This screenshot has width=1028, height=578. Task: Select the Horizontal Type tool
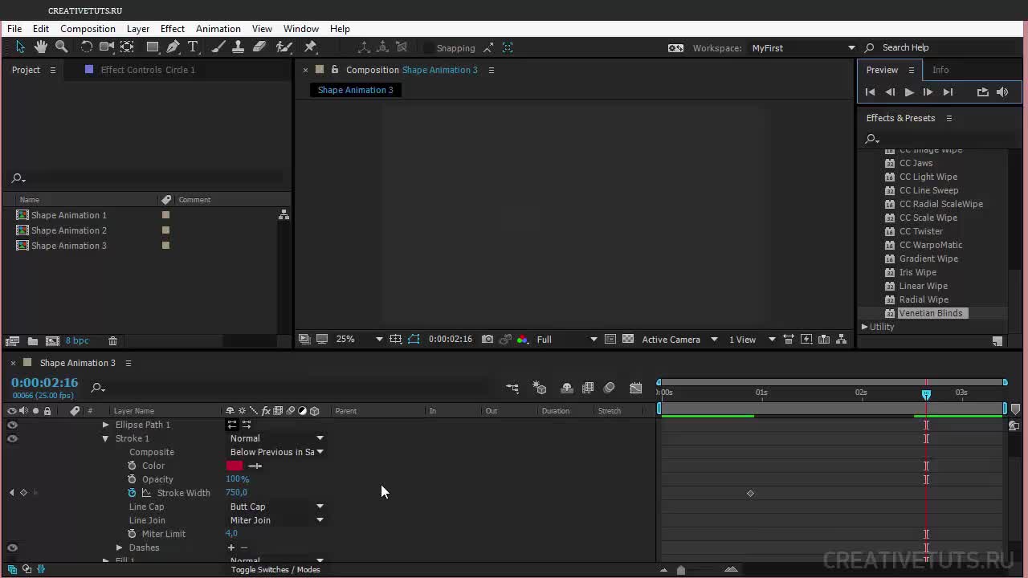193,47
